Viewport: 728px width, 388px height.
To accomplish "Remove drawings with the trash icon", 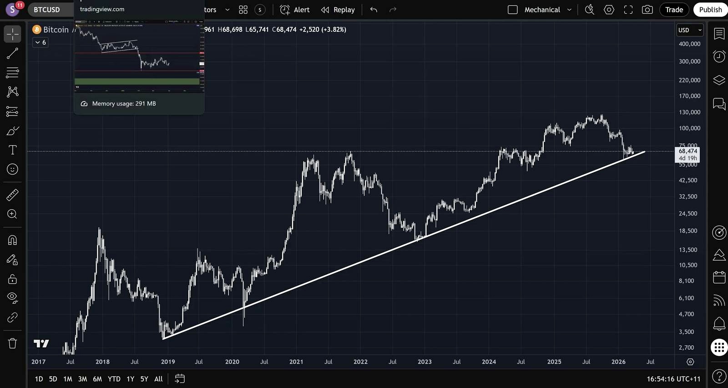I will pyautogui.click(x=12, y=343).
